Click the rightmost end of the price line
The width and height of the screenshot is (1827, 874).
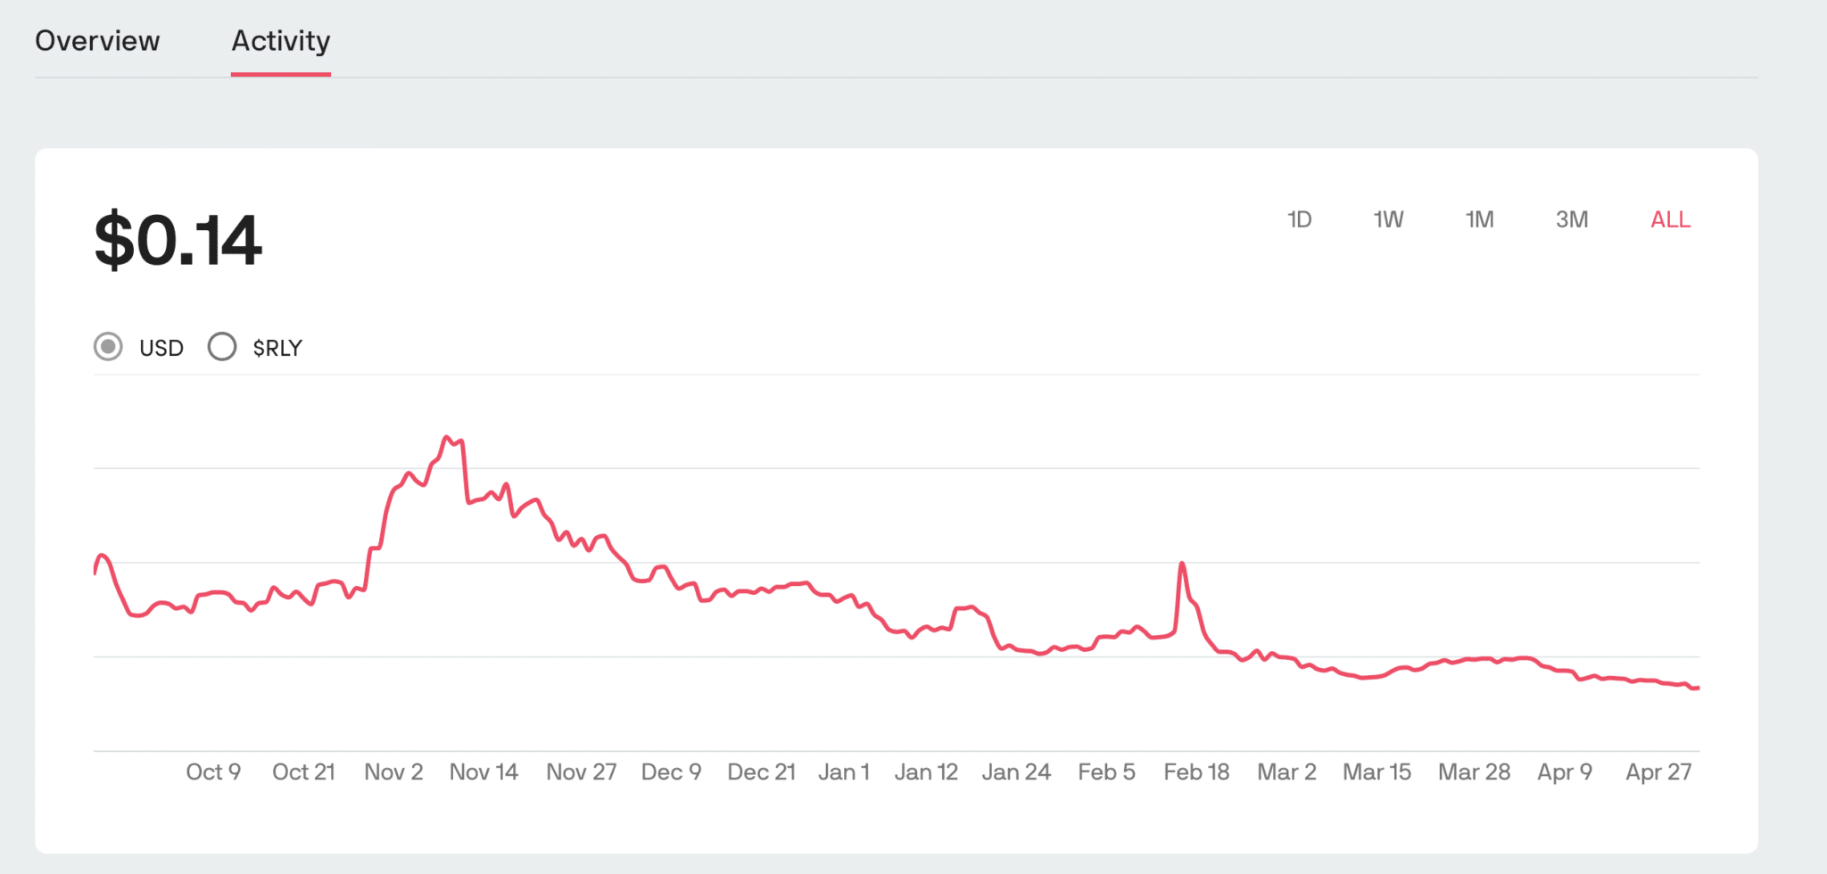pyautogui.click(x=1697, y=688)
